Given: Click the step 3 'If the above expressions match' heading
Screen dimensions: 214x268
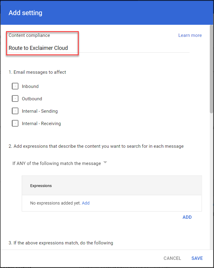Looking at the screenshot, I should click(x=61, y=243).
